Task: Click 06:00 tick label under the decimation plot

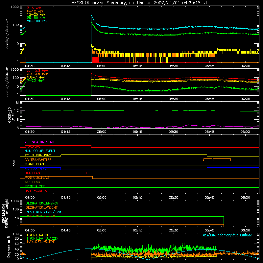Action: point(245,230)
